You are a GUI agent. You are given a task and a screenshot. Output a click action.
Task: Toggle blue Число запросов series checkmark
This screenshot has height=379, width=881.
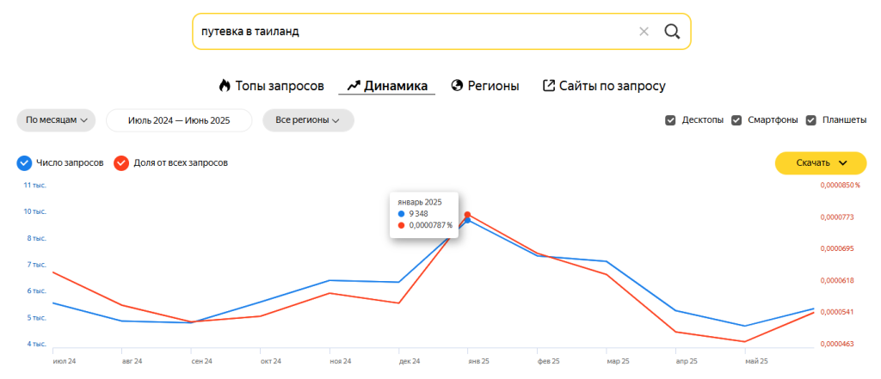point(24,162)
